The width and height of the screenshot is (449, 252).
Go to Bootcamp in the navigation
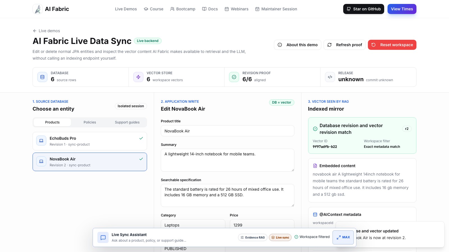coord(183,9)
